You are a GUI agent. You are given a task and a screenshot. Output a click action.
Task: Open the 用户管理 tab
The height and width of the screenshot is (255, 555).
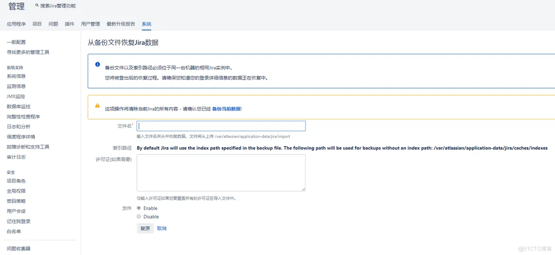point(90,24)
